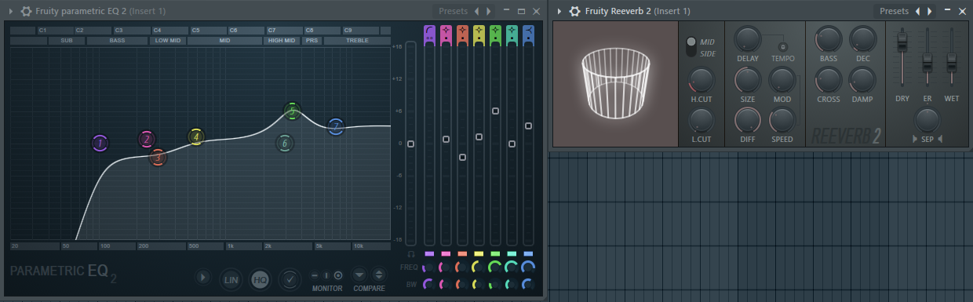Open Parametric EQ 2 plugin options gear
The width and height of the screenshot is (973, 302).
(x=27, y=11)
